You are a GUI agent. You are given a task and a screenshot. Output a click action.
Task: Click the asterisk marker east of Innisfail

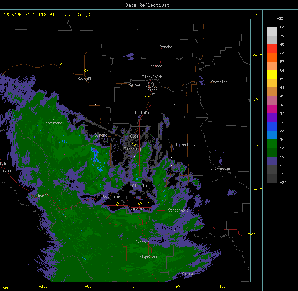(174, 105)
